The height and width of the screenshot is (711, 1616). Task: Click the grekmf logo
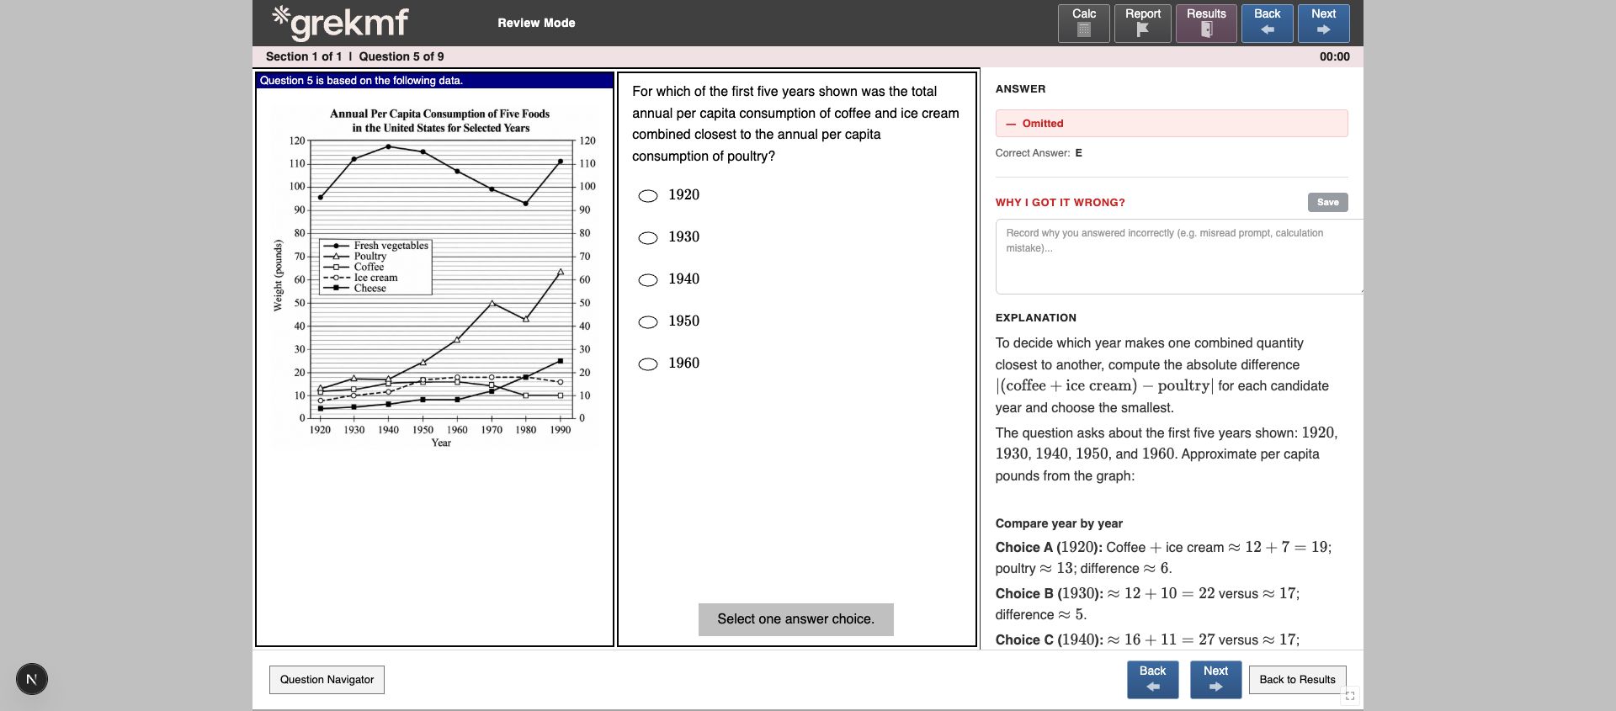click(340, 23)
